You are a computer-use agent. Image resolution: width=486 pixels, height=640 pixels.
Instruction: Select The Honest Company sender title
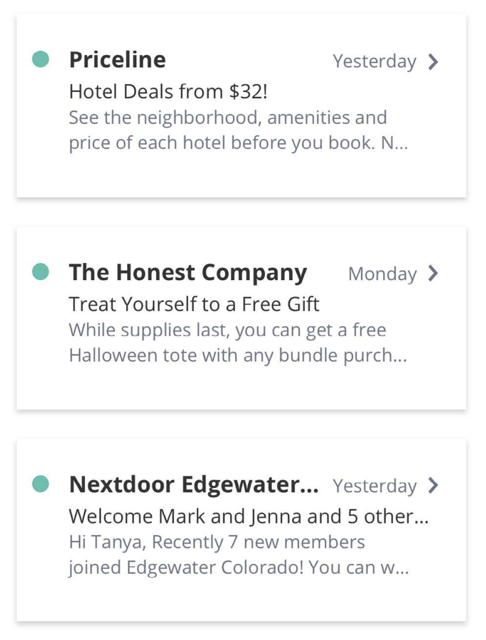tap(188, 272)
